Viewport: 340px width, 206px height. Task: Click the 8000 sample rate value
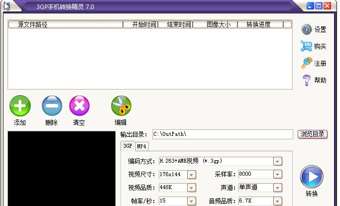(245, 174)
